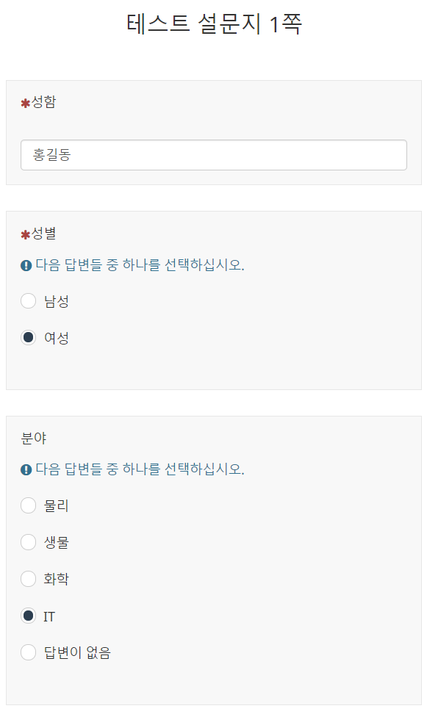Select the 여성 radio button
427x714 pixels.
pos(28,337)
